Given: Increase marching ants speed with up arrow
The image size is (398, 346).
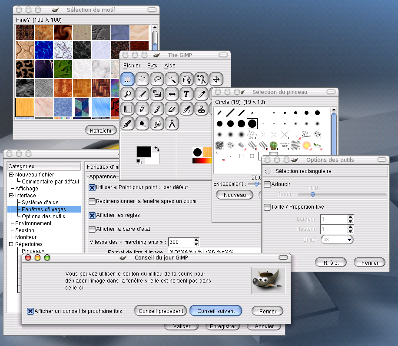Looking at the screenshot, I should click(196, 240).
